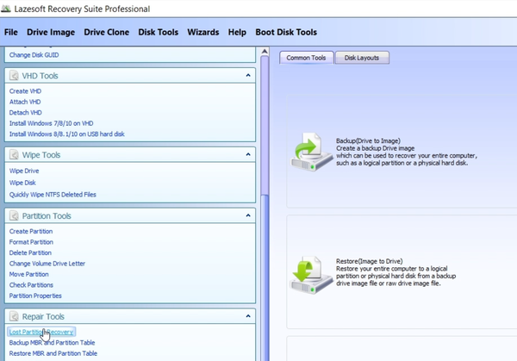The height and width of the screenshot is (361, 517).
Task: Click Delete Partition
Action: [x=30, y=252]
